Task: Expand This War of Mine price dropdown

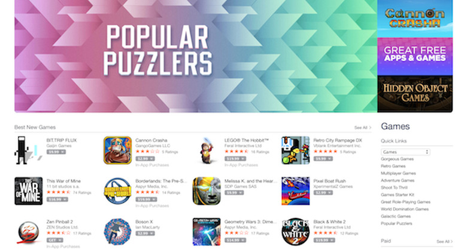Action: tap(57, 199)
